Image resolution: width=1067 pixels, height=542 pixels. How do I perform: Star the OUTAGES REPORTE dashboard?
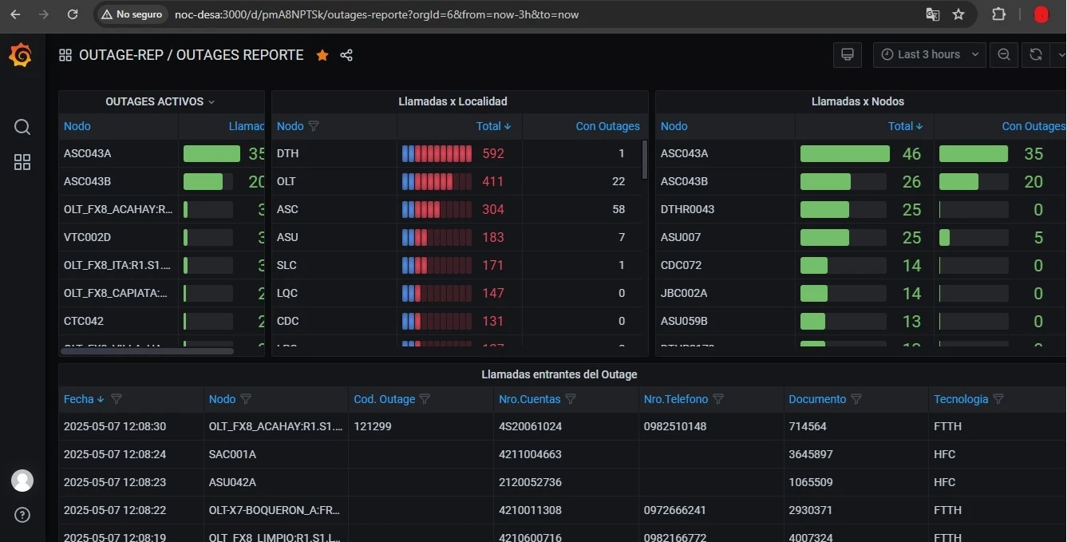(322, 55)
